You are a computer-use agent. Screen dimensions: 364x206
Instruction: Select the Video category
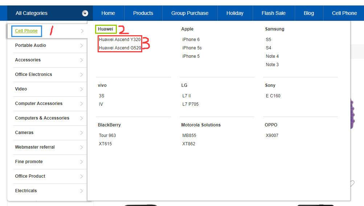click(x=21, y=89)
